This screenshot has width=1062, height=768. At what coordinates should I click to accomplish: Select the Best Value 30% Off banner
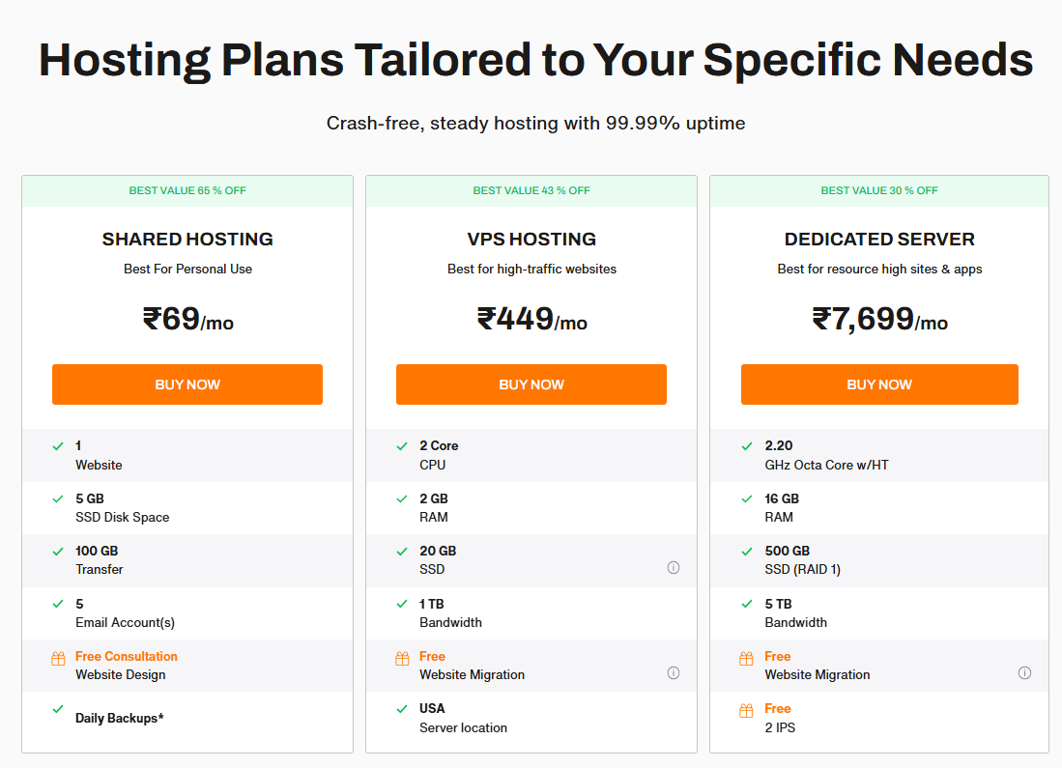click(x=879, y=190)
